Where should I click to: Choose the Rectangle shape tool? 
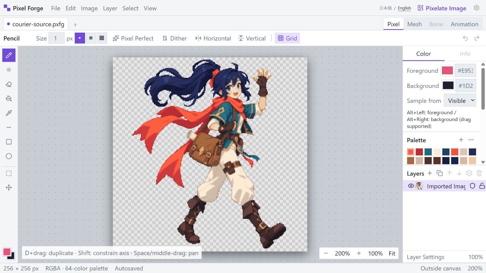[x=9, y=142]
